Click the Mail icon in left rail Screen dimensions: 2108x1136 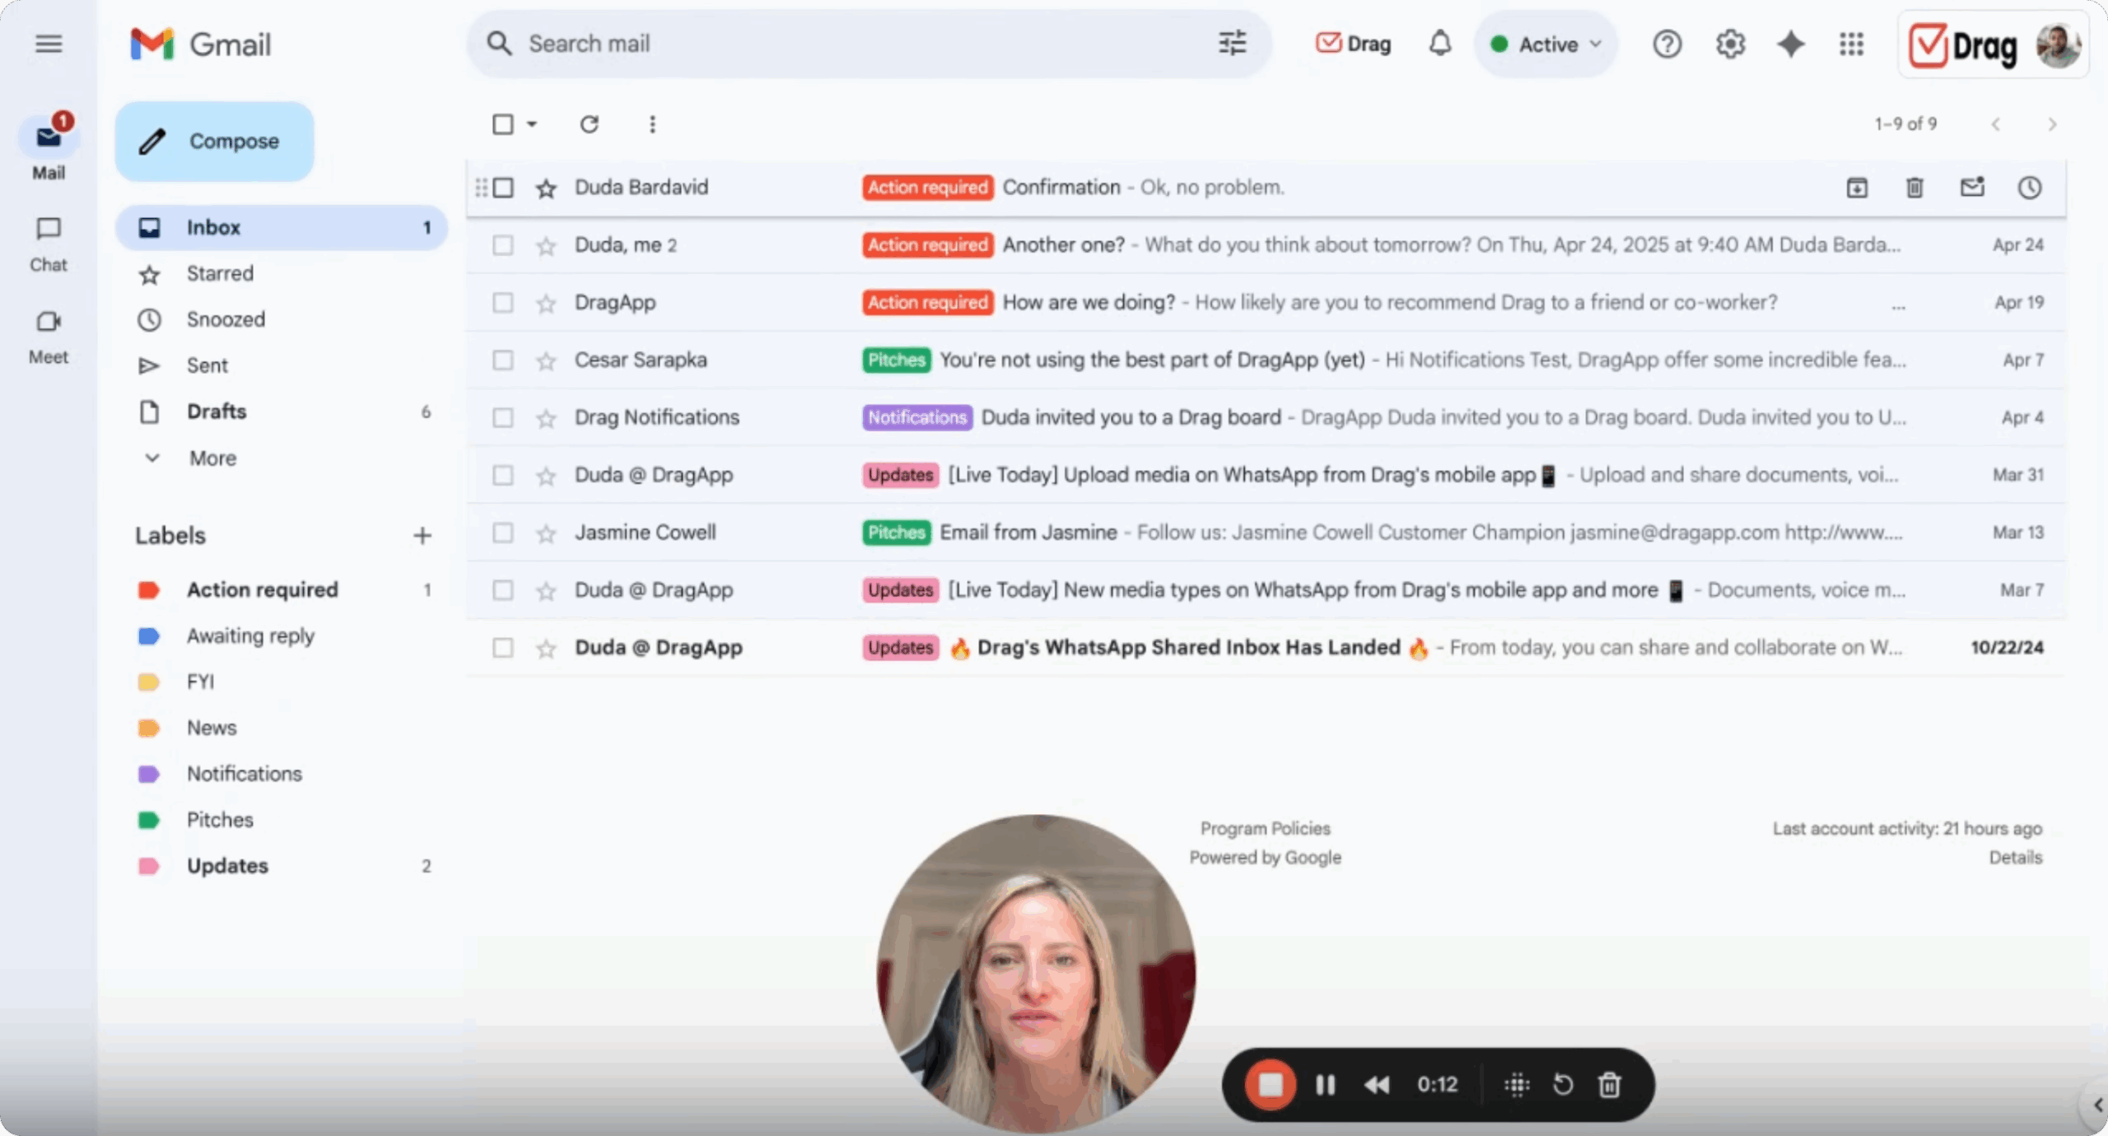(49, 137)
